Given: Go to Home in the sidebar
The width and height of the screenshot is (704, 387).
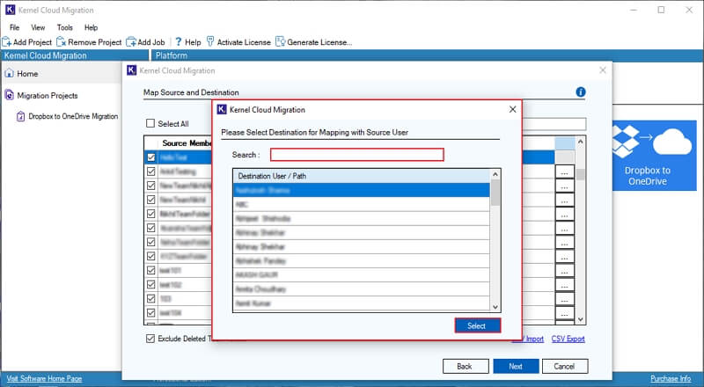Looking at the screenshot, I should point(21,74).
